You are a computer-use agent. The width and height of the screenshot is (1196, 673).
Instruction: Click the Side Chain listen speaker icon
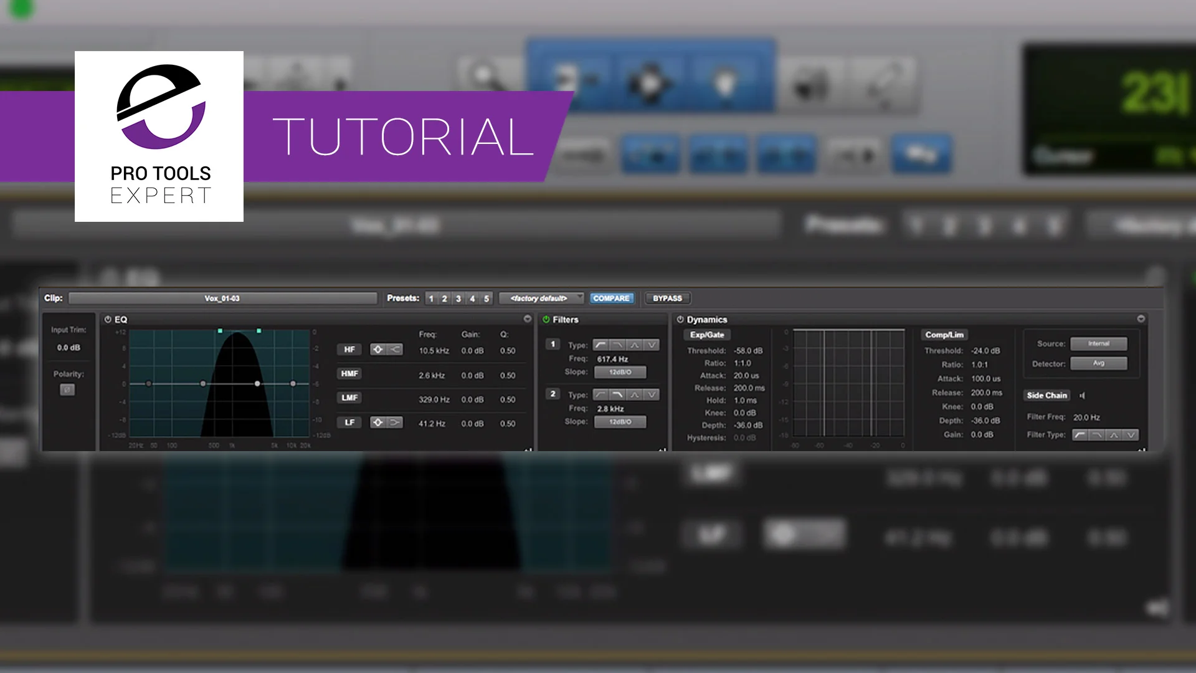(1083, 396)
